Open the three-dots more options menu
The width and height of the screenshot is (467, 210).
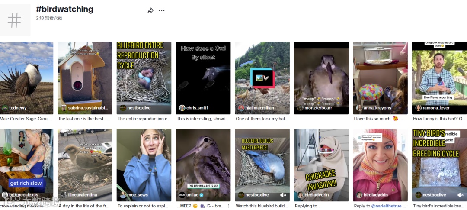[x=162, y=10]
